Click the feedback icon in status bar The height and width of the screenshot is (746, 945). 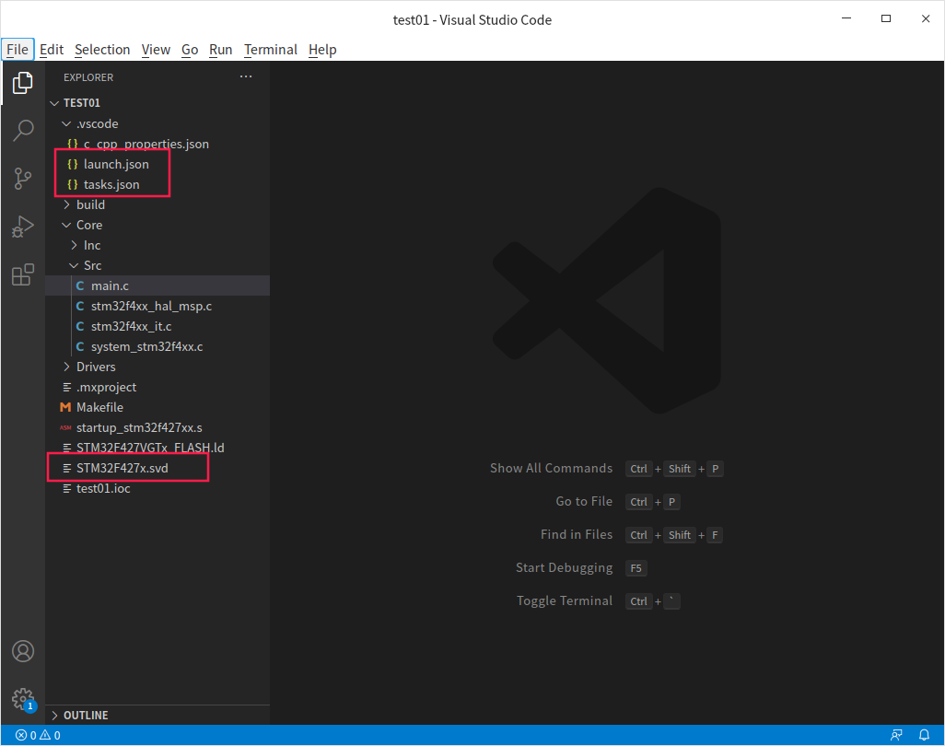tap(897, 735)
